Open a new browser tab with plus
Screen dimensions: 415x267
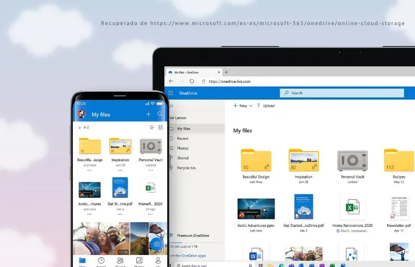(x=226, y=72)
